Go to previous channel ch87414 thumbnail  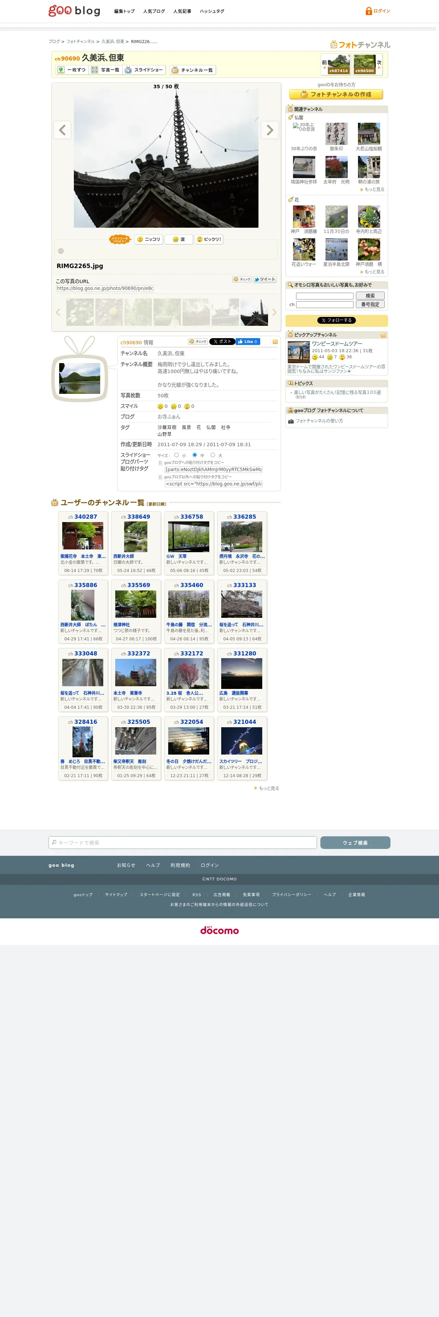(338, 64)
